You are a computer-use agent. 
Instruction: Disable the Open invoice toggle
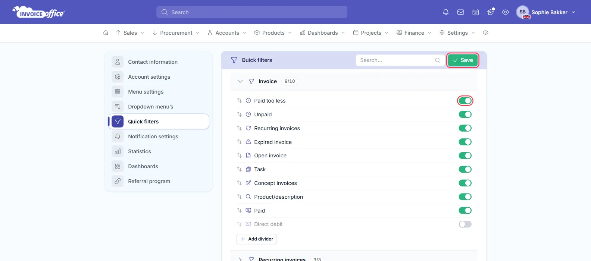coord(465,155)
